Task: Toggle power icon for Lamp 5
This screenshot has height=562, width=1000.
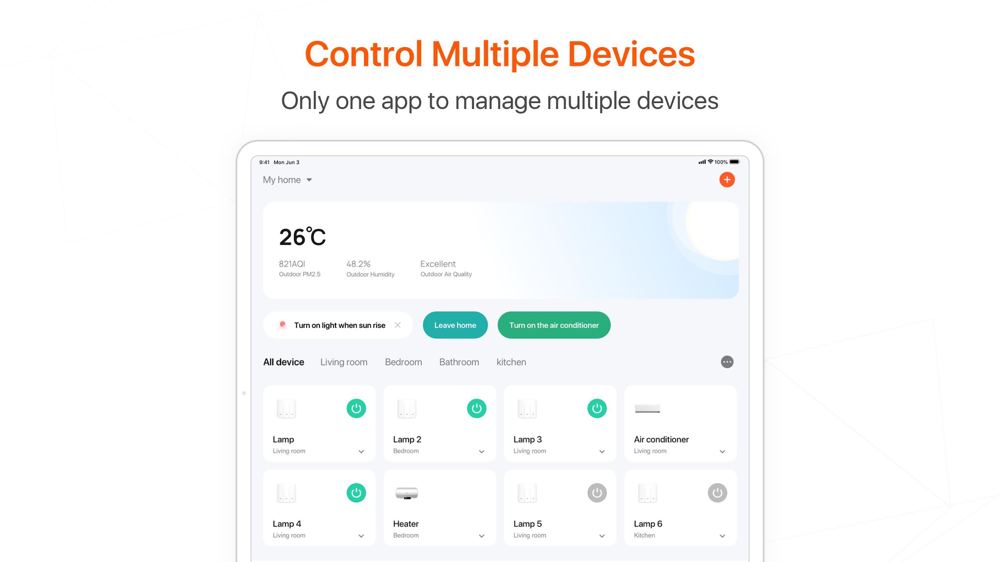Action: [x=597, y=493]
